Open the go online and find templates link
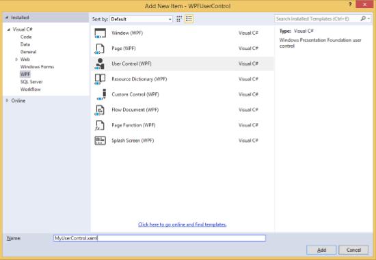Image resolution: width=376 pixels, height=260 pixels. [183, 225]
